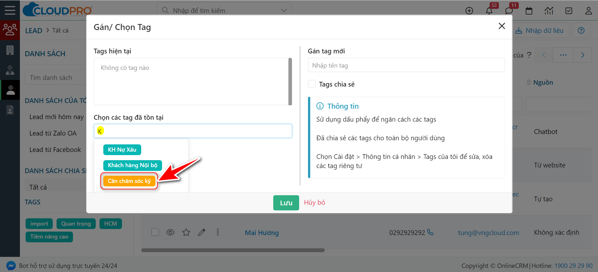Screen dimensions: 598x272
Task: Call 0292929292 using phone icon
Action: pos(430,232)
